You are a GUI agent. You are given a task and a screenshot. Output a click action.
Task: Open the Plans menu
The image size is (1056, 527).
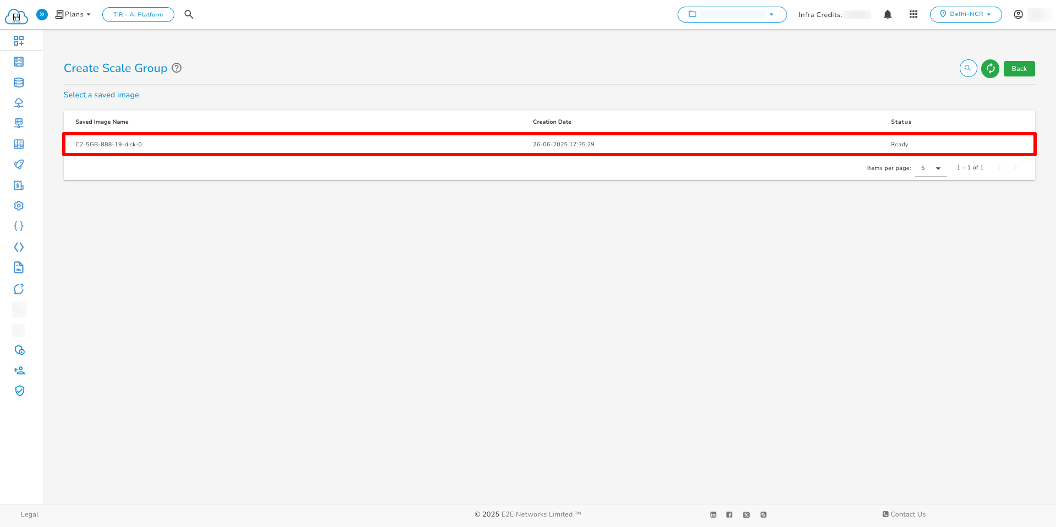coord(73,14)
